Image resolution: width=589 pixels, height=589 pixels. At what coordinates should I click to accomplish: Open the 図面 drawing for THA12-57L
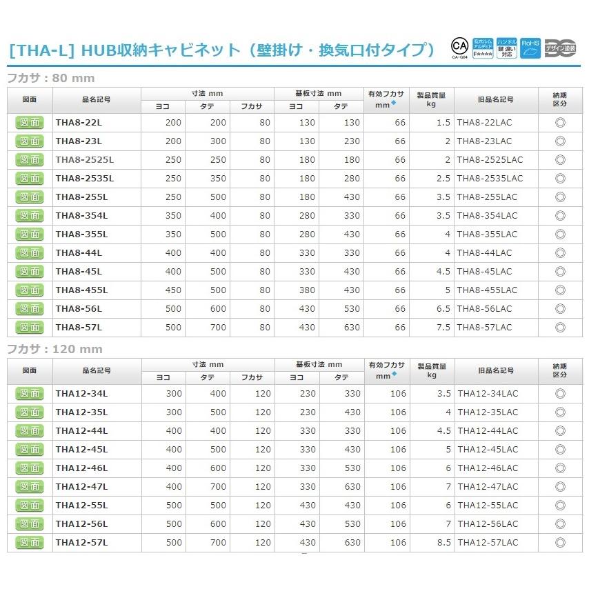tap(28, 542)
